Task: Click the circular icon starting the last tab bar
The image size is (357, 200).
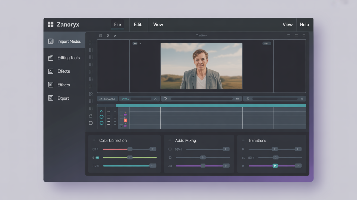Action: [247, 99]
